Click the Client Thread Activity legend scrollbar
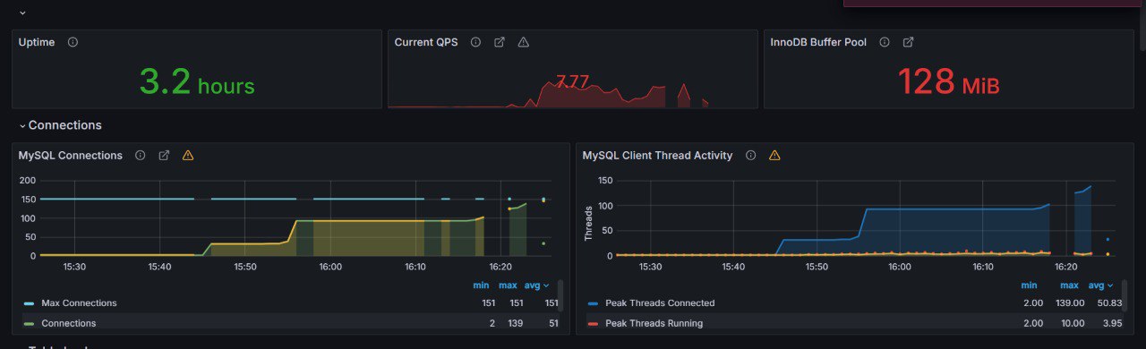 [x=1125, y=296]
